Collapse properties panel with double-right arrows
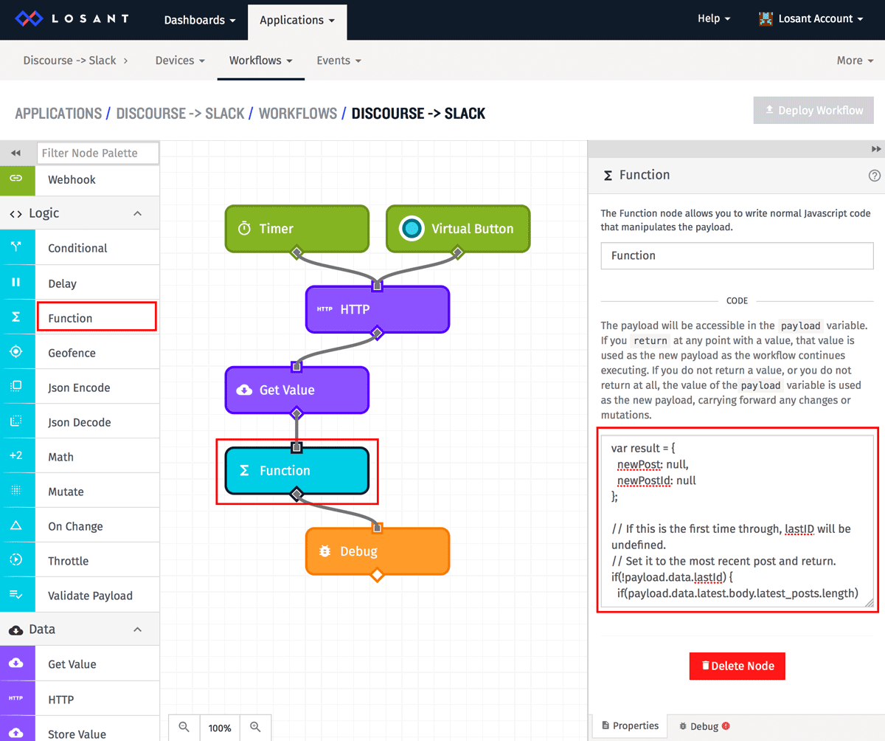The image size is (885, 741). (876, 148)
